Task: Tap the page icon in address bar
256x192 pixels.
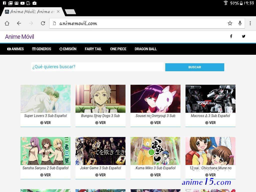Action: pos(54,23)
